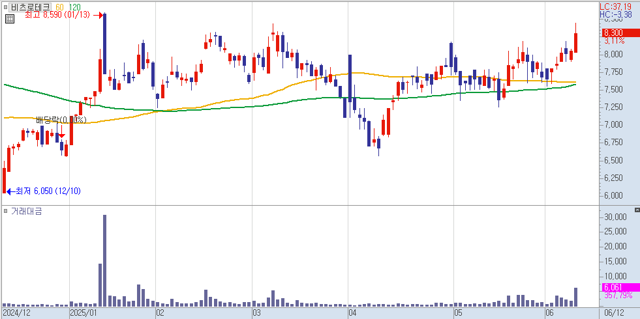Click the LC:37.19 indicator

pos(616,7)
